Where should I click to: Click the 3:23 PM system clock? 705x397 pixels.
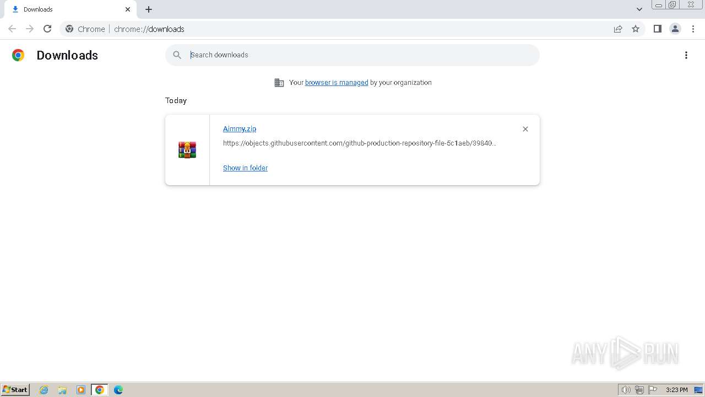pos(676,390)
